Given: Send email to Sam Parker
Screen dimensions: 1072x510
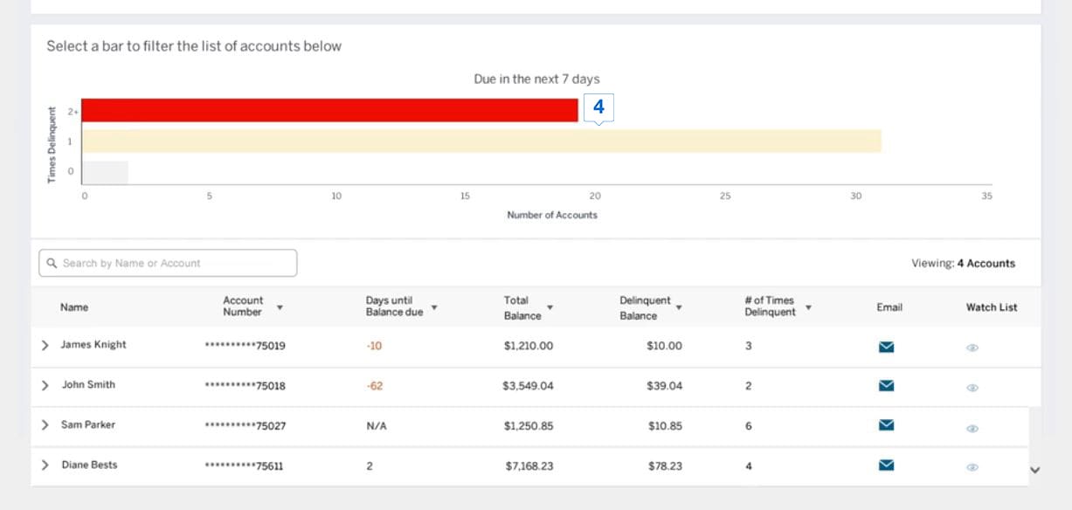Looking at the screenshot, I should [x=886, y=425].
